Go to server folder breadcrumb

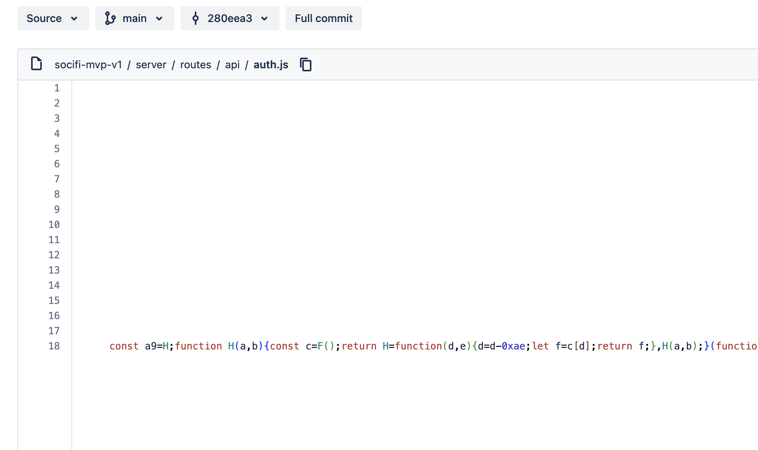[151, 65]
